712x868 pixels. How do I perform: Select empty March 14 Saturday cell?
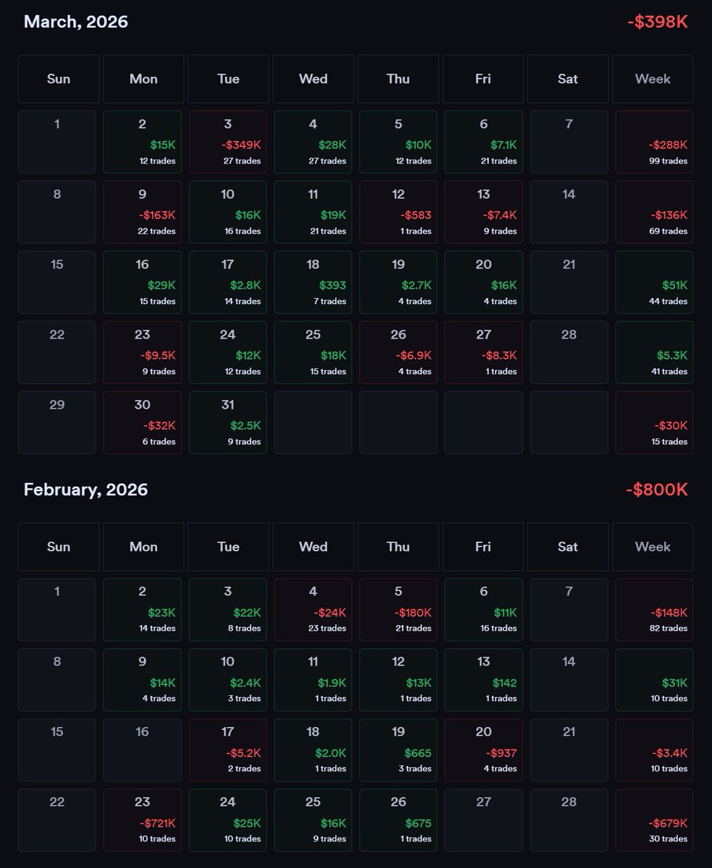(x=569, y=212)
